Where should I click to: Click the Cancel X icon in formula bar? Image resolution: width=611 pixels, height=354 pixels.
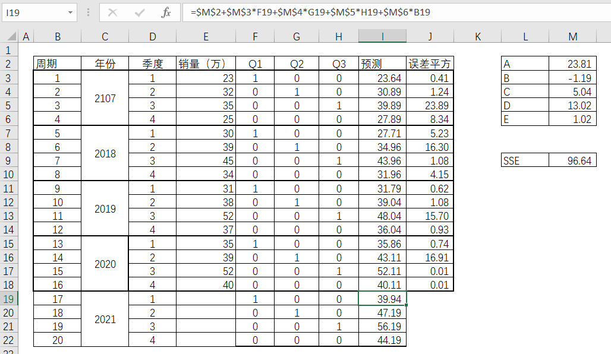(113, 12)
